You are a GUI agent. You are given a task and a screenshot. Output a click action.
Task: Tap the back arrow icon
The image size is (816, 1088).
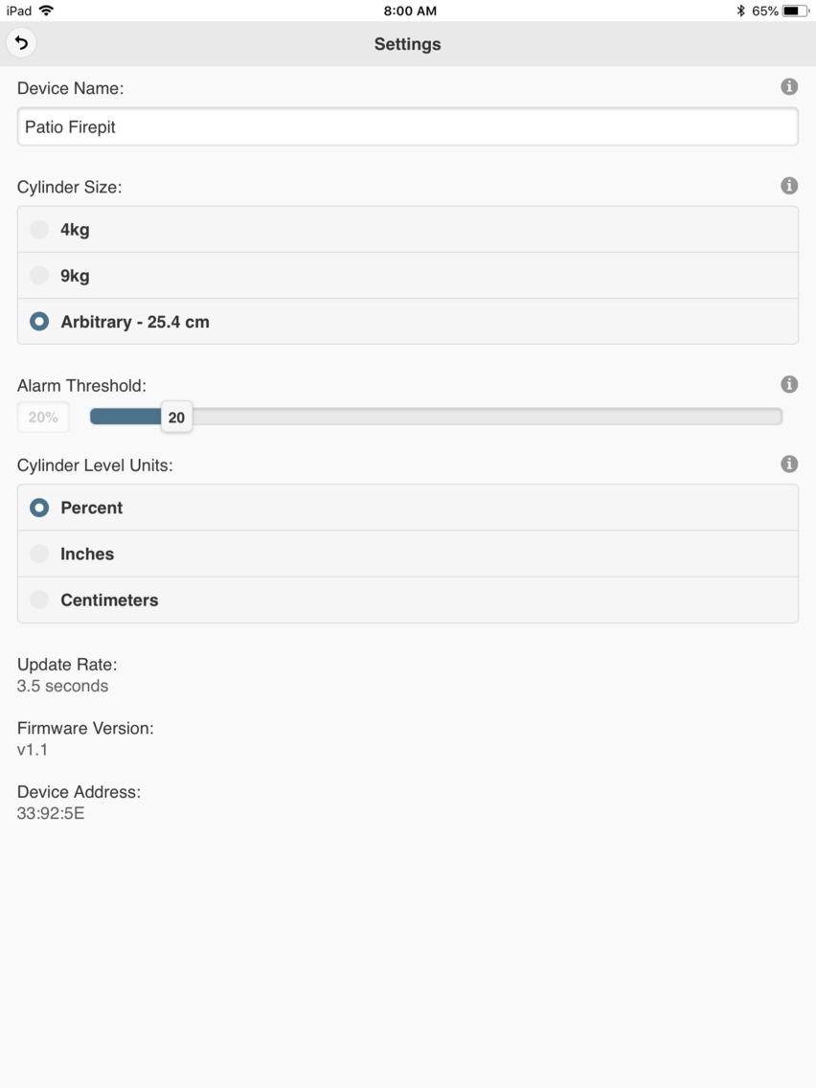click(x=21, y=43)
